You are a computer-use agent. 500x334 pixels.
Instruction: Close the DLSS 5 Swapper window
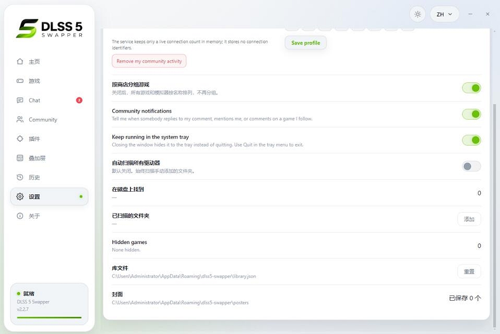[x=487, y=14]
